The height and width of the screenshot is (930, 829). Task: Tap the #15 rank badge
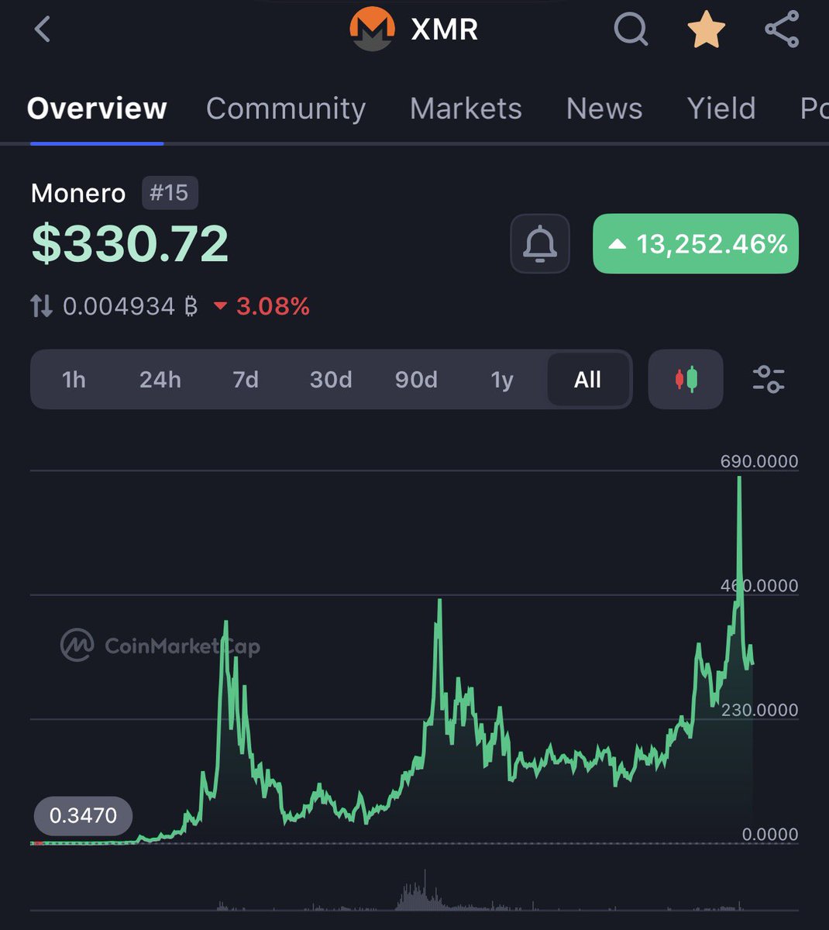pyautogui.click(x=170, y=193)
